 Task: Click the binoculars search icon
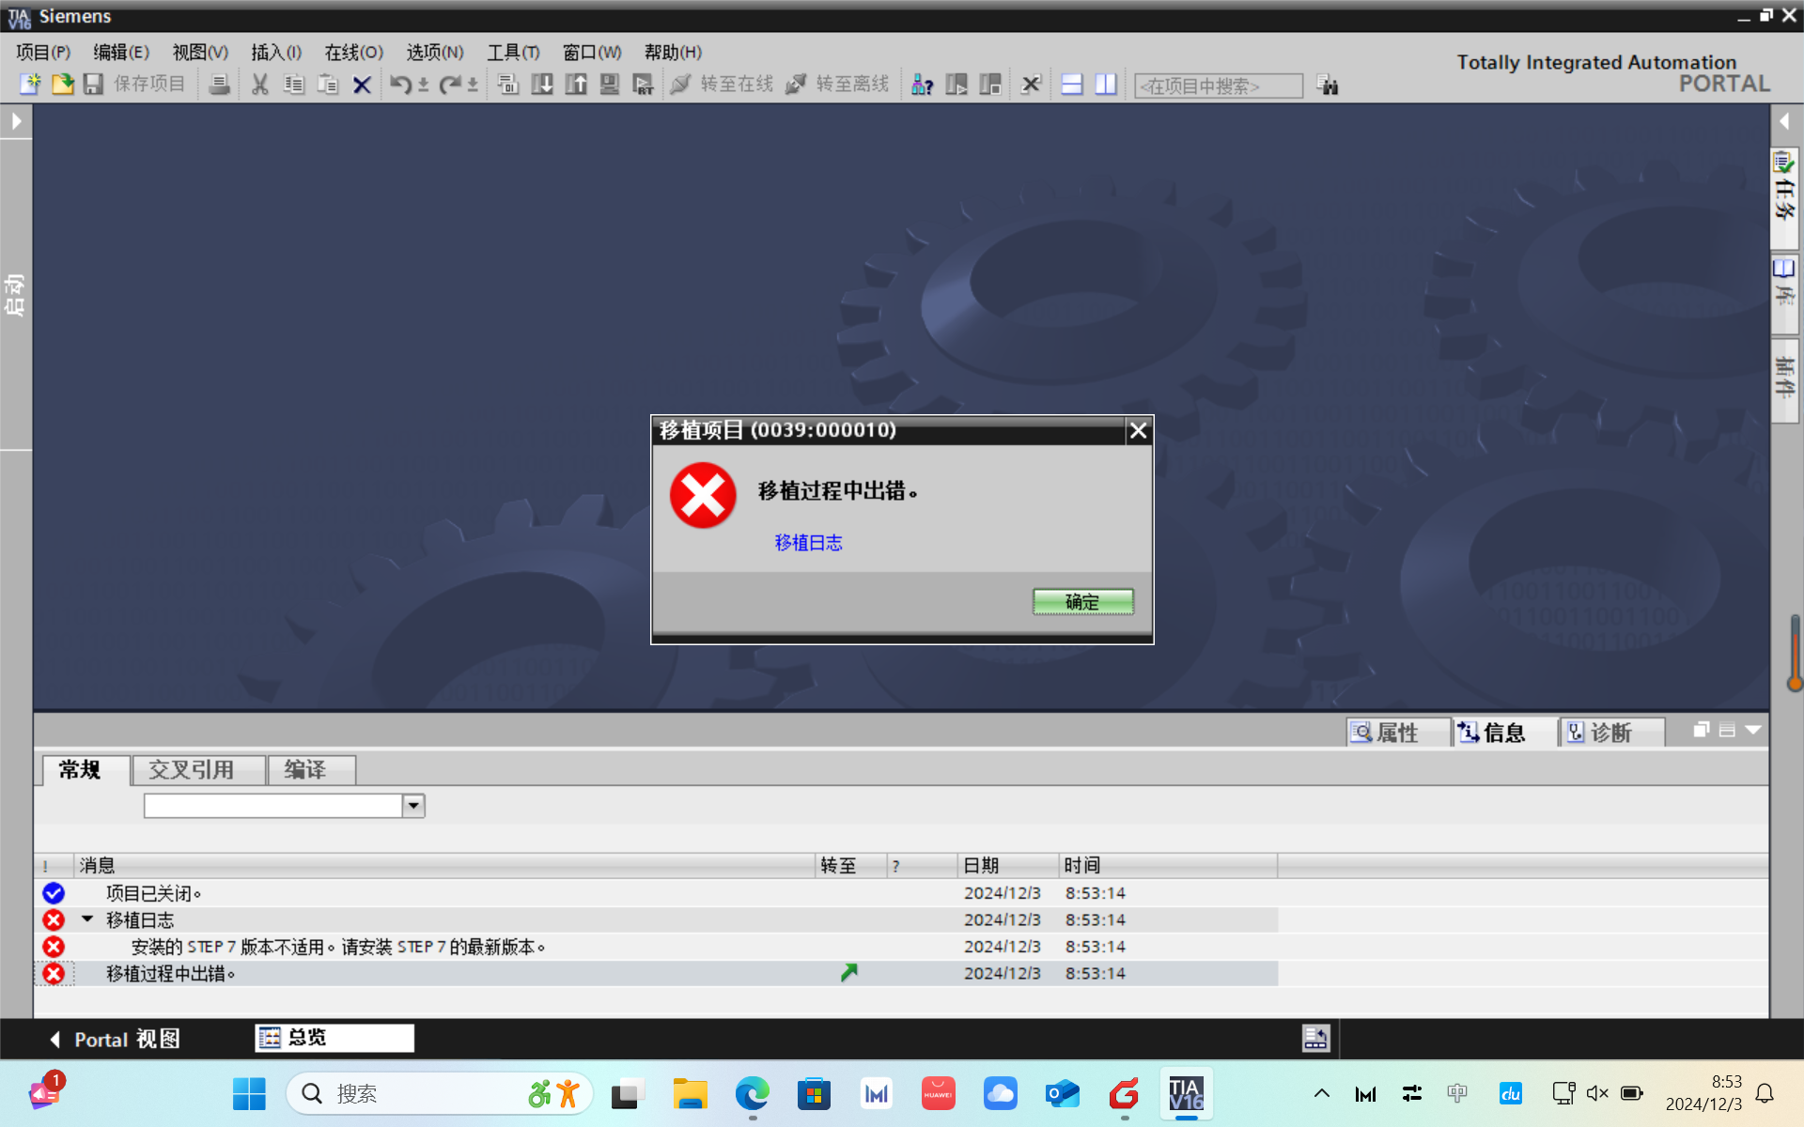pos(1327,85)
